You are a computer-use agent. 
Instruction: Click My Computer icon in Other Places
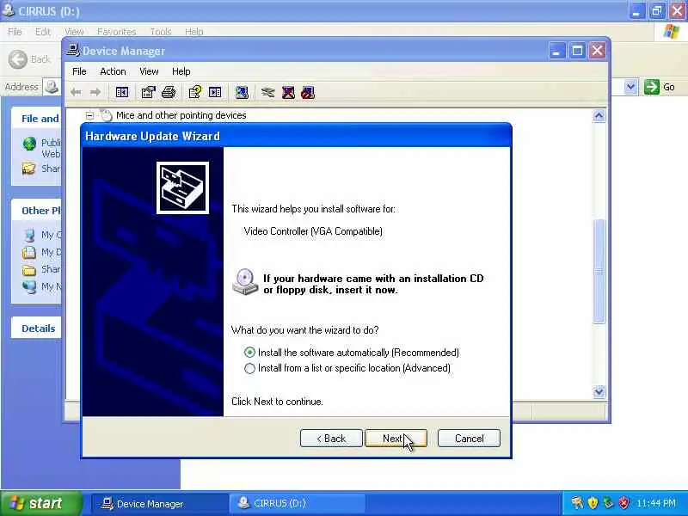pyautogui.click(x=29, y=235)
